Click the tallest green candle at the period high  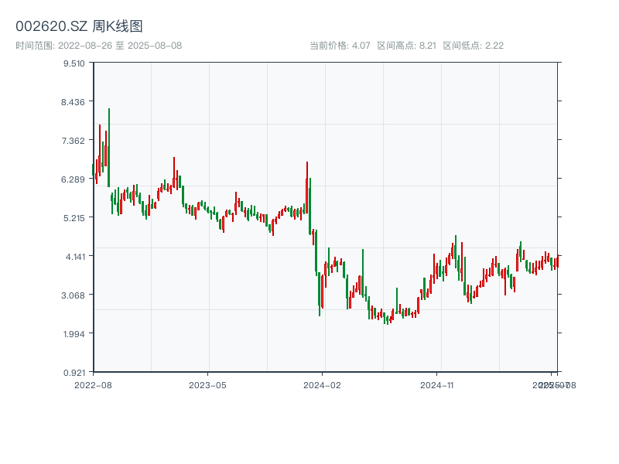point(109,147)
